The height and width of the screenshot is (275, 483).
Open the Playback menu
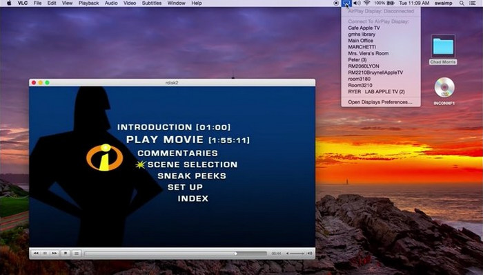(89, 3)
